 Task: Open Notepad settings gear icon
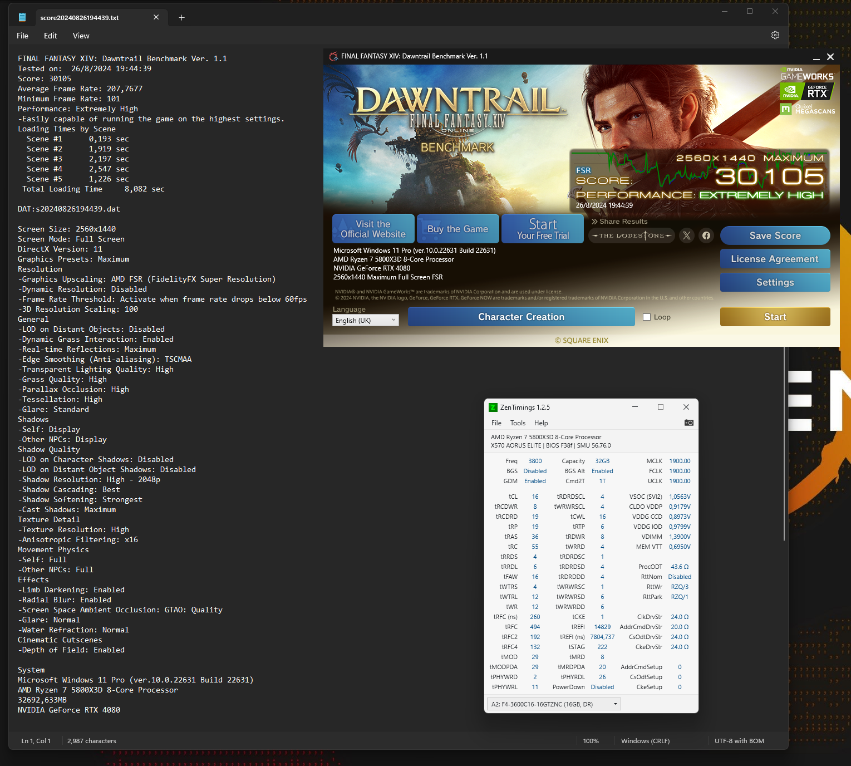click(775, 35)
